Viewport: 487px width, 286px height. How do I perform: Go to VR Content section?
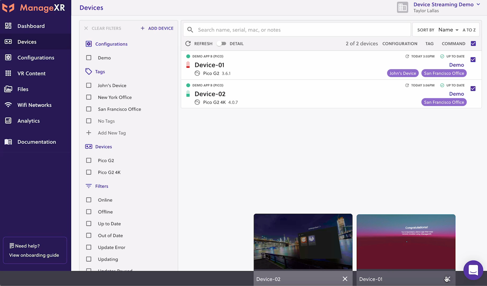(x=31, y=73)
